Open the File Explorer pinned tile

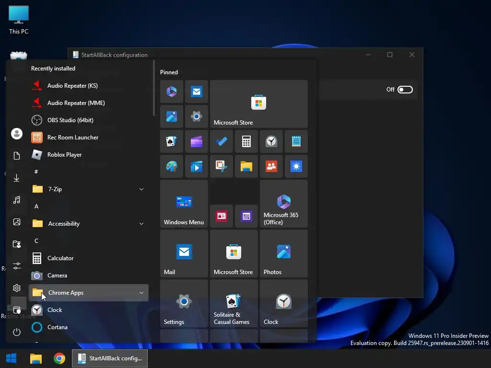pyautogui.click(x=246, y=166)
